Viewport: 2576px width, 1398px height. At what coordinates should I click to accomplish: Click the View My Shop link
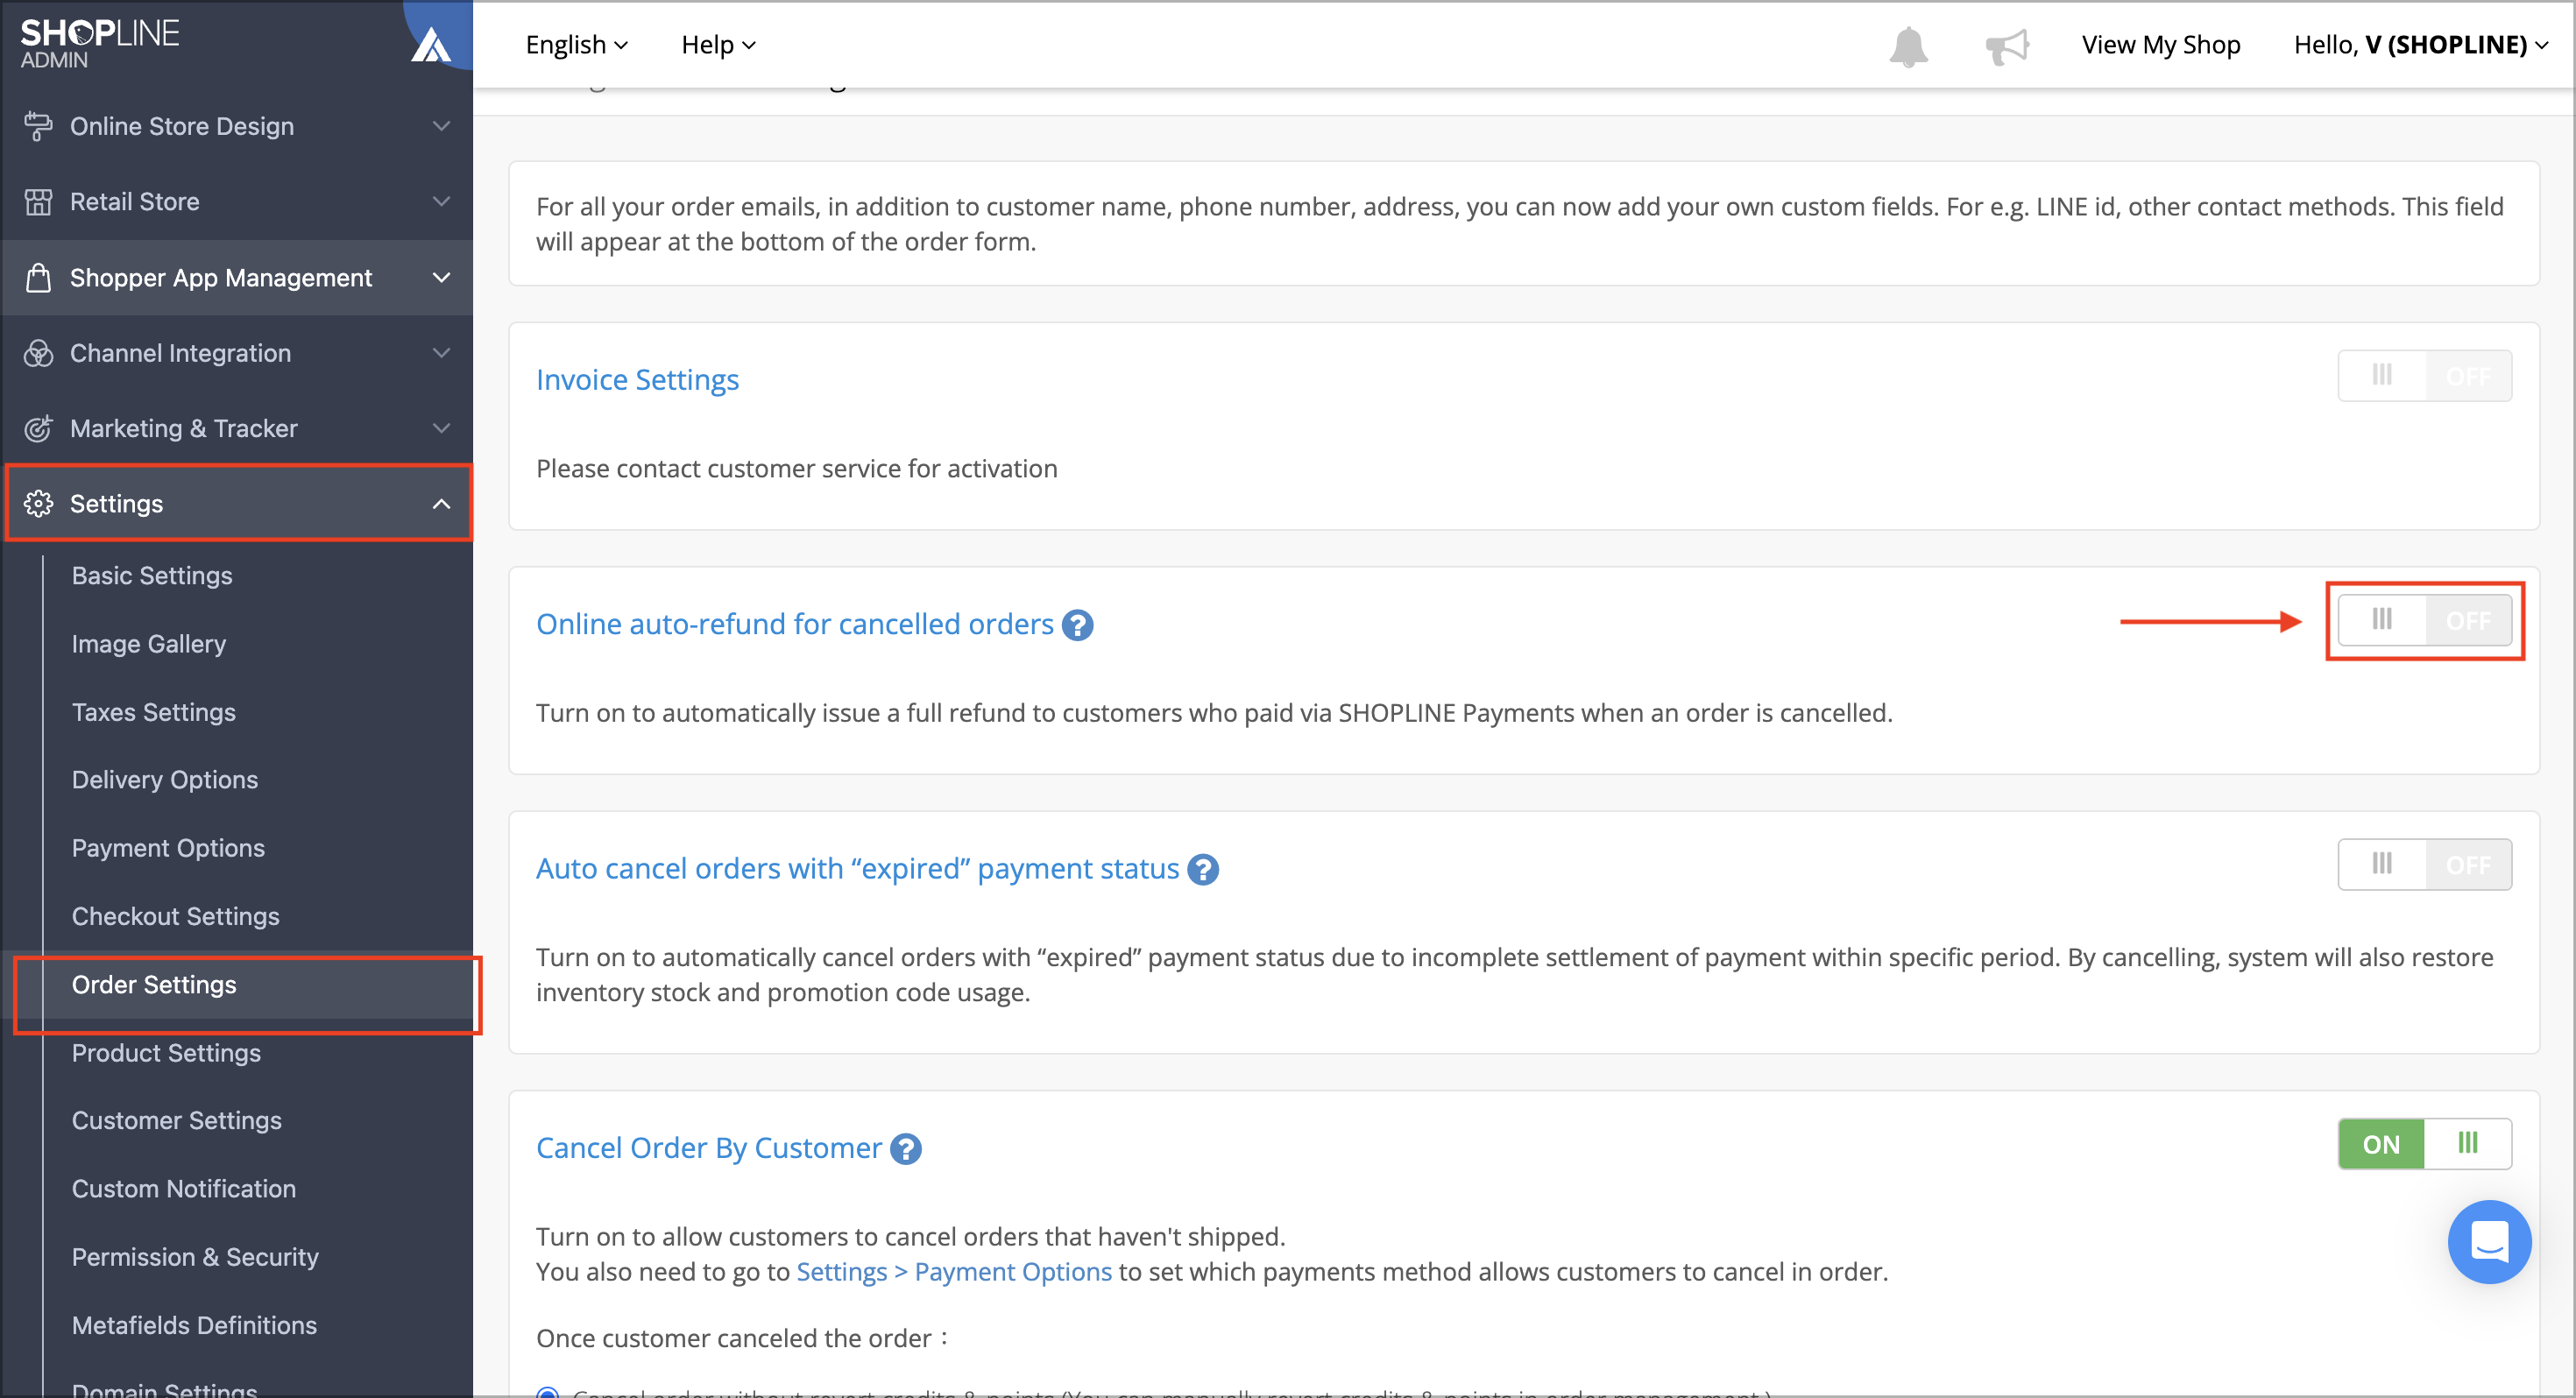click(x=2160, y=45)
